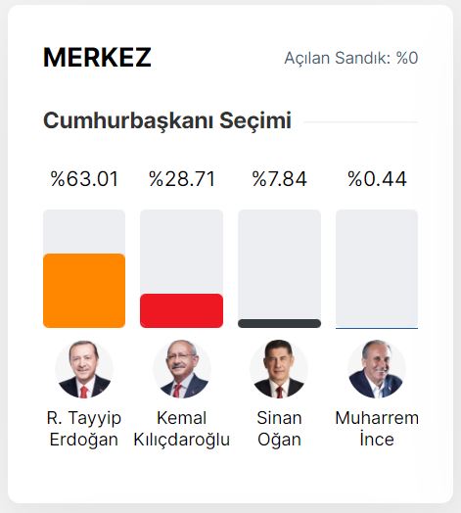Select the %7.84 percentage label
The image size is (461, 513).
pos(279,179)
